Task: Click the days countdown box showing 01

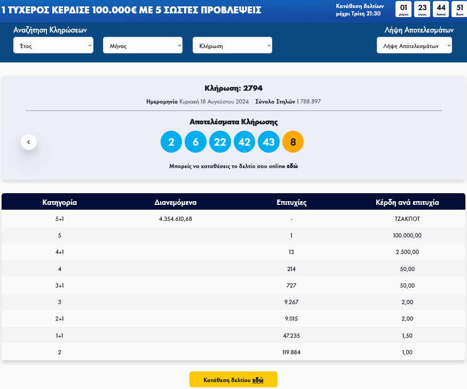Action: point(403,9)
